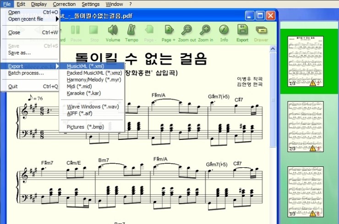Click the Export floppy disk icon
This screenshot has width=339, height=224.
[x=242, y=33]
